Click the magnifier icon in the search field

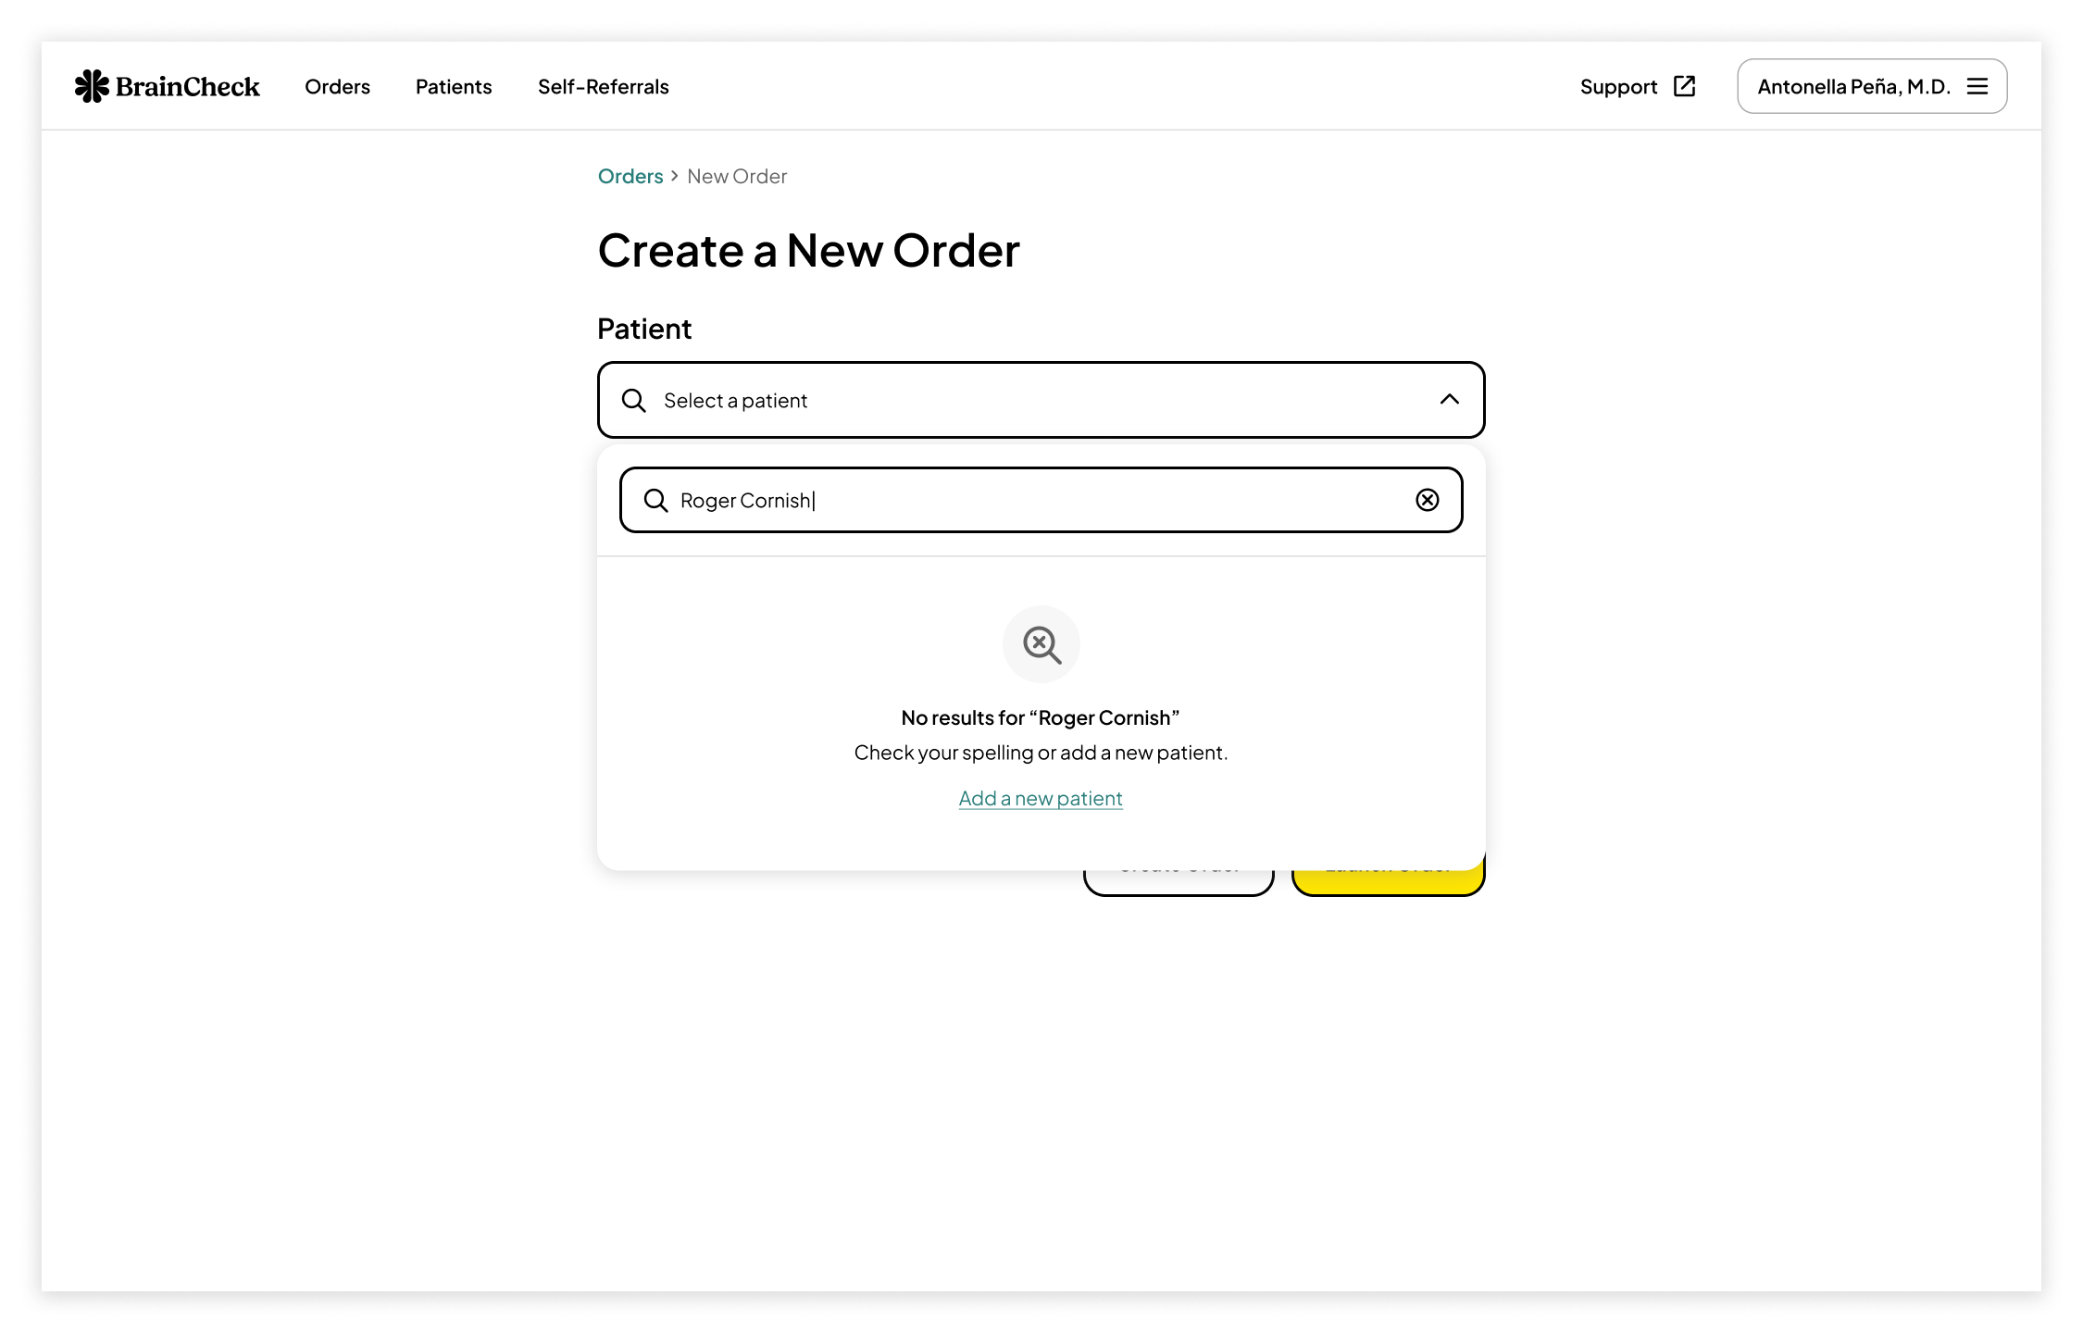tap(655, 500)
